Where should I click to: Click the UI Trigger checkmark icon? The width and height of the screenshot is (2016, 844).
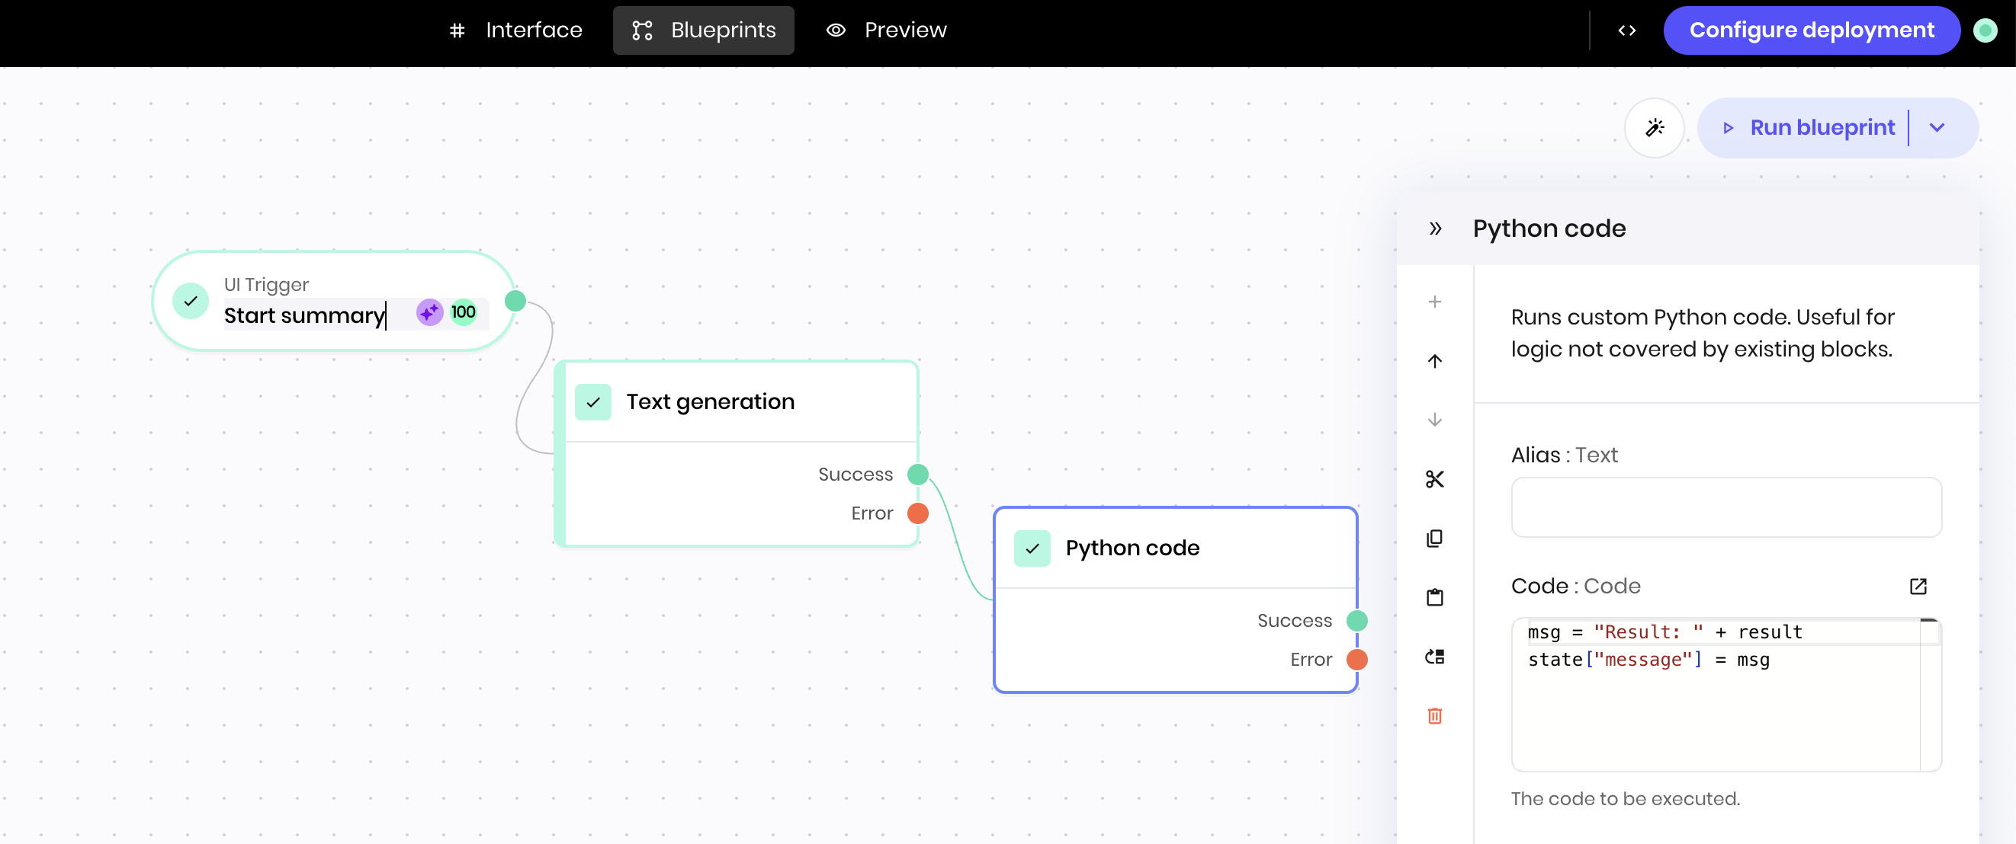click(190, 301)
